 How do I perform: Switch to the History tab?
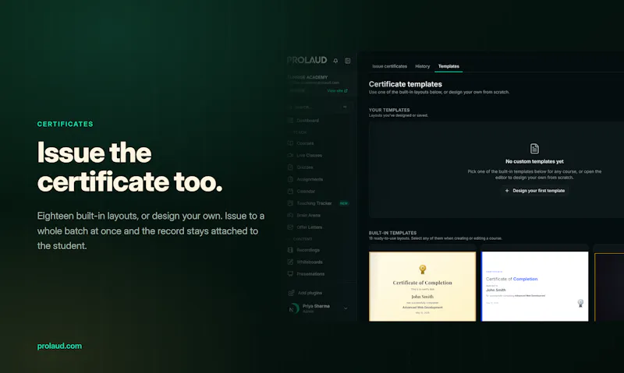click(422, 66)
